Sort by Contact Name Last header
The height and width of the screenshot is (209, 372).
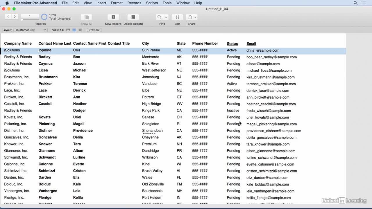click(55, 44)
